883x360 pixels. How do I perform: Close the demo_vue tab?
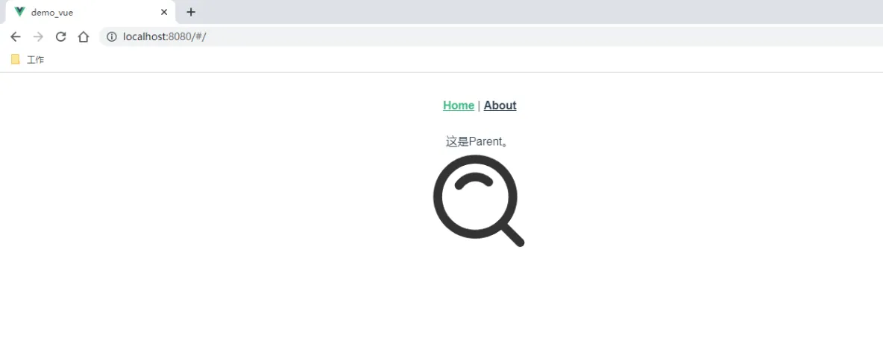coord(164,12)
